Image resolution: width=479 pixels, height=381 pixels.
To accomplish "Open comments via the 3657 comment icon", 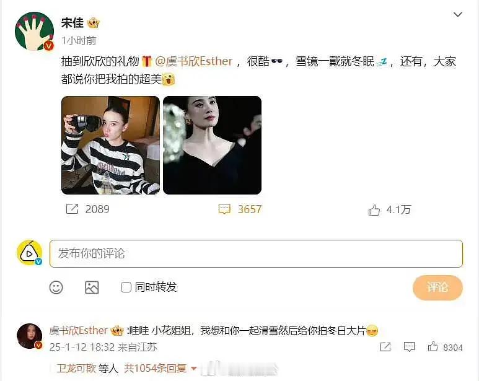I will click(224, 209).
